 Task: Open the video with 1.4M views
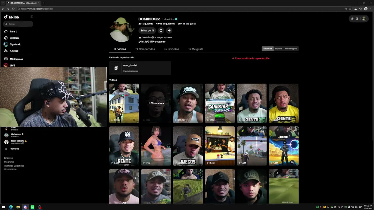point(156,146)
